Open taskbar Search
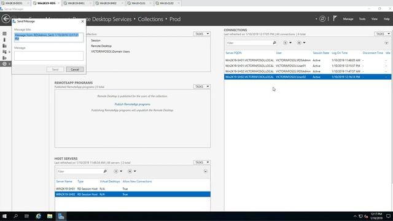 (15, 216)
